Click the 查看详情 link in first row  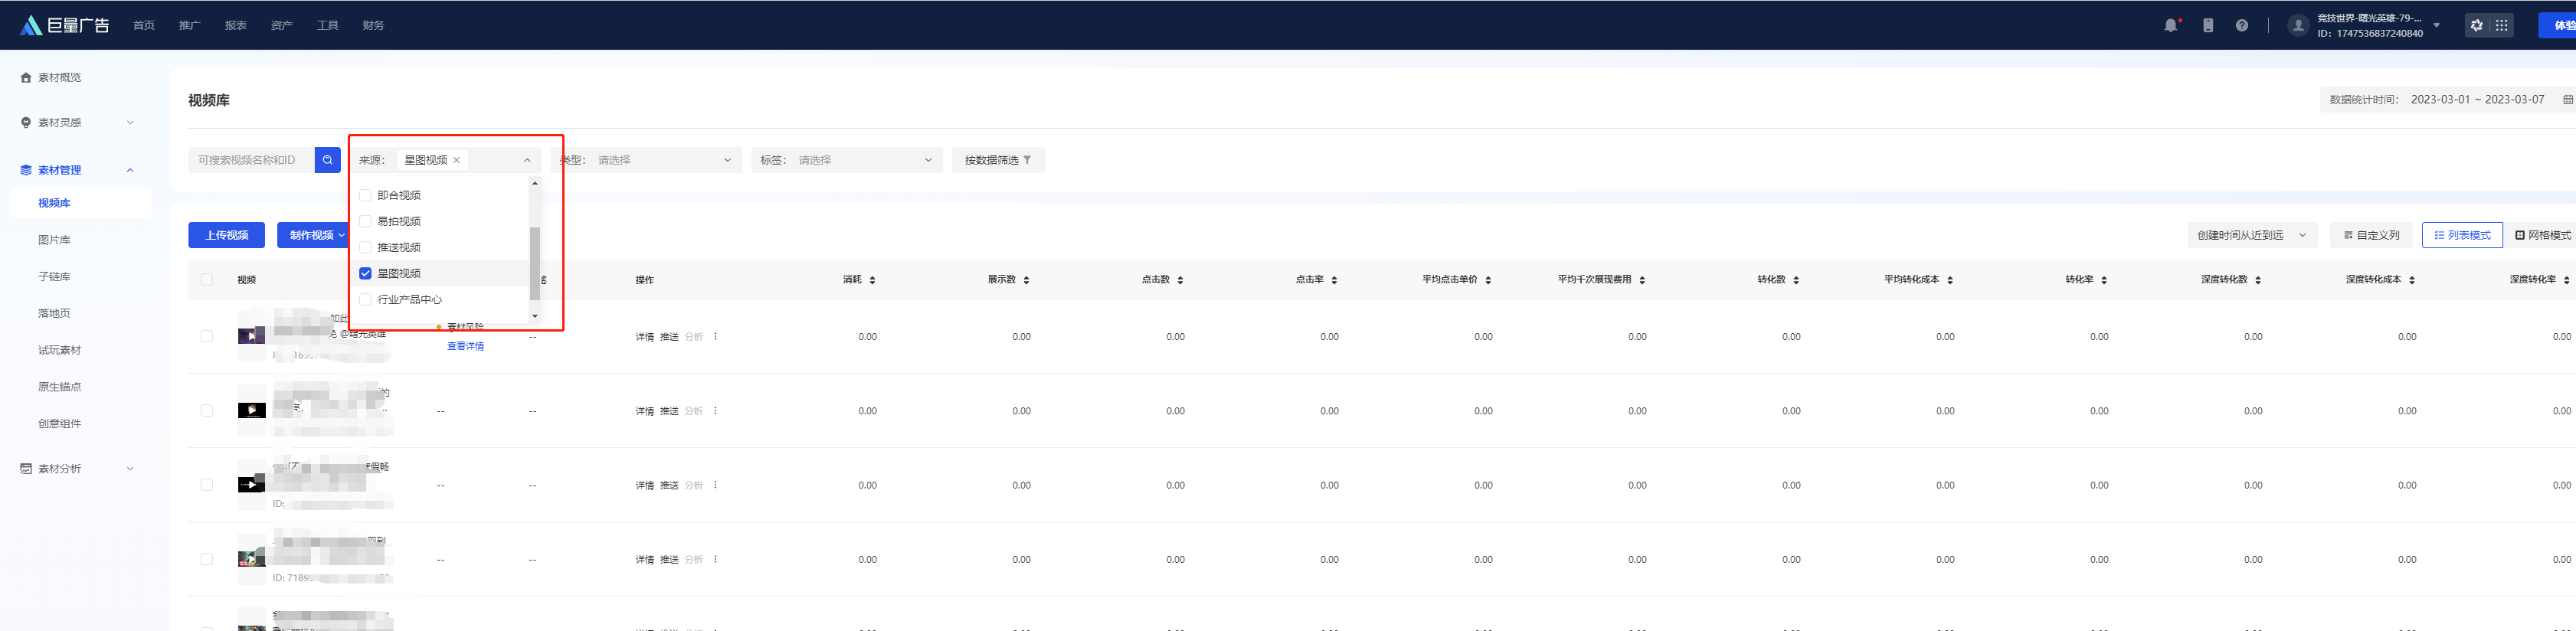[x=465, y=346]
